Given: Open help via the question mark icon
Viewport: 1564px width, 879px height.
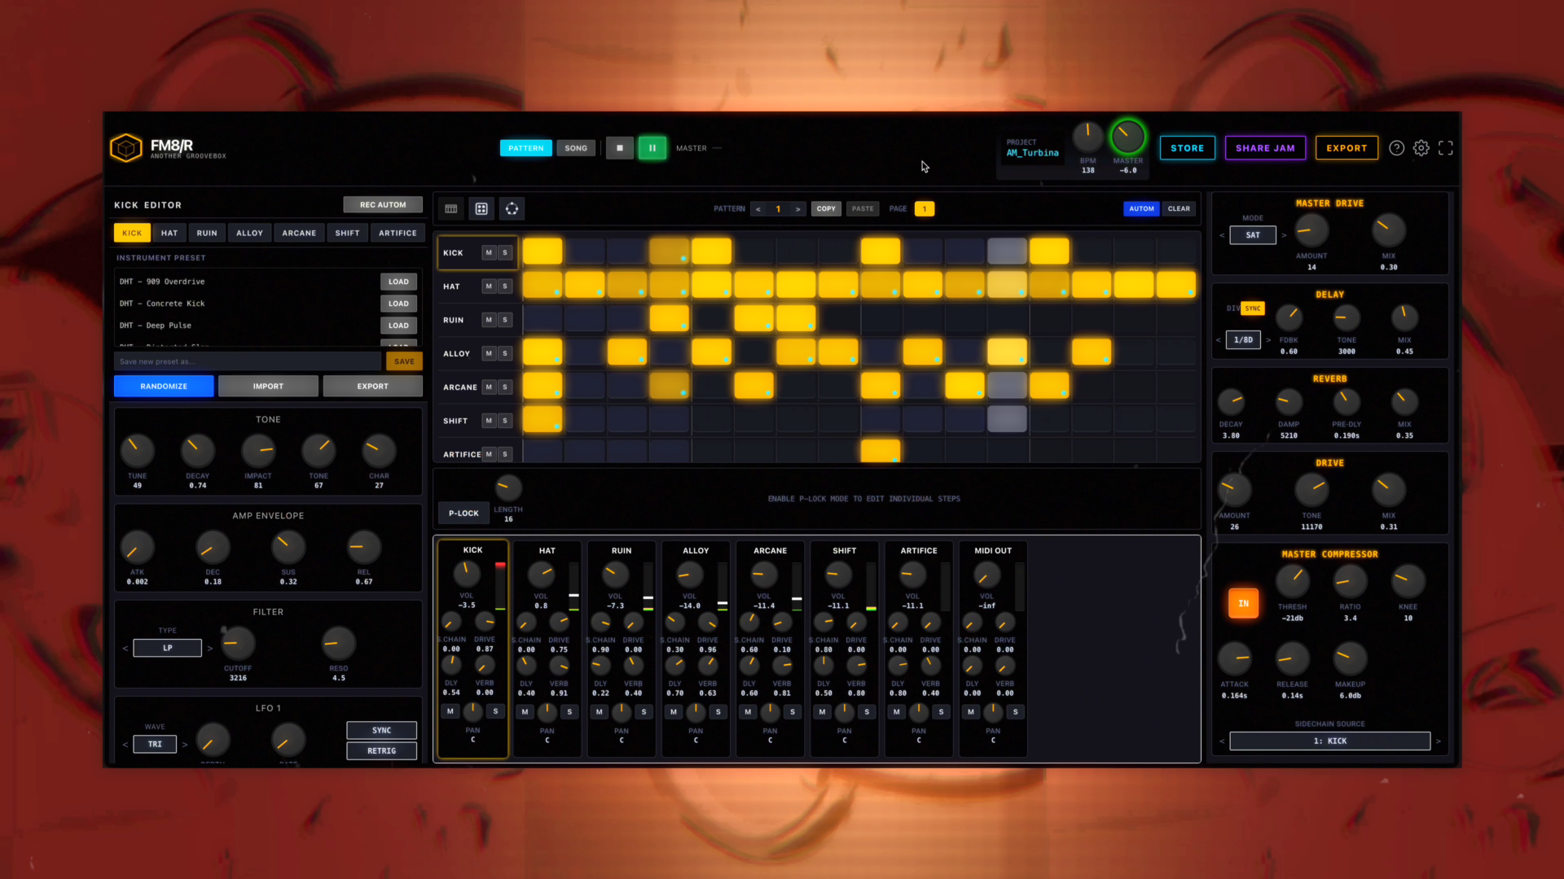Looking at the screenshot, I should click(x=1396, y=148).
